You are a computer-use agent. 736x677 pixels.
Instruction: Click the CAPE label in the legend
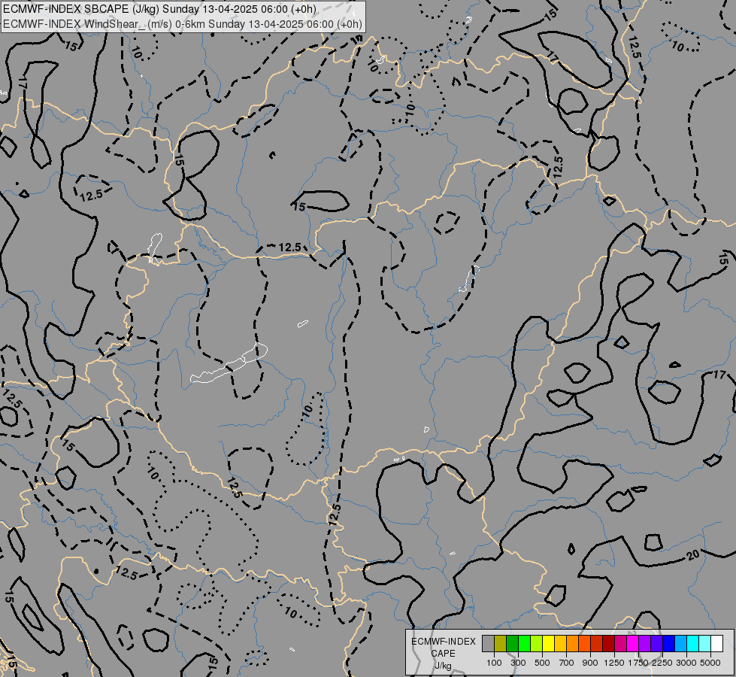[443, 654]
